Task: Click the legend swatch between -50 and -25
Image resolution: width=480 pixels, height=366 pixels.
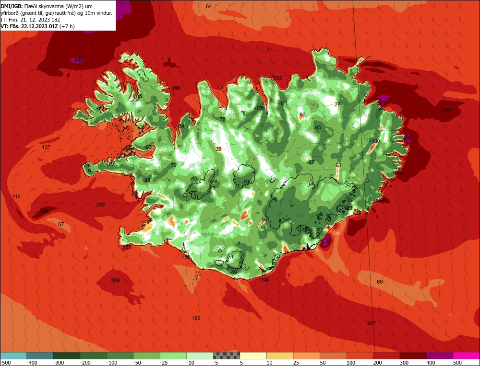Action: pos(146,355)
